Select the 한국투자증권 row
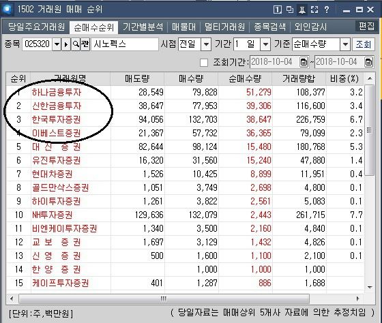The width and height of the screenshot is (382, 323). tap(185, 119)
